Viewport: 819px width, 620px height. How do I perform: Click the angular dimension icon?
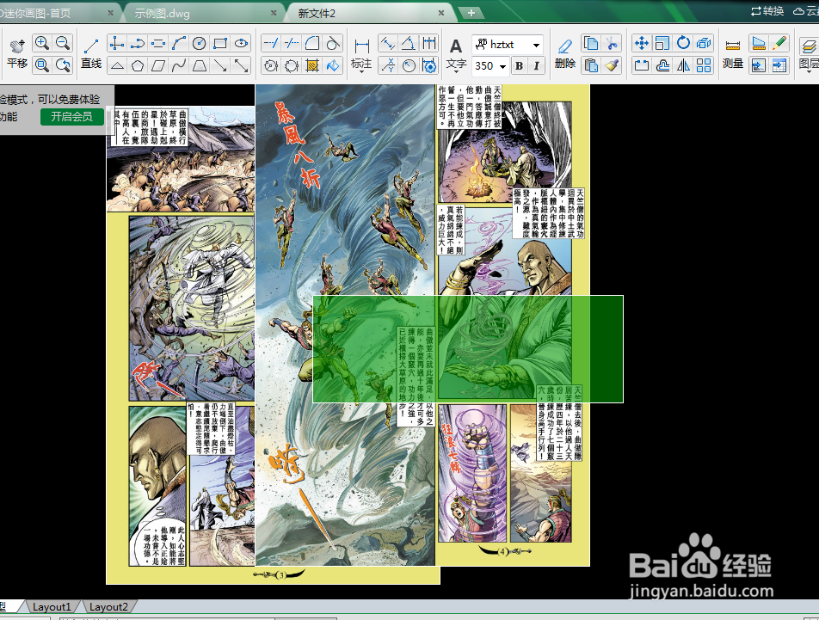pos(409,43)
